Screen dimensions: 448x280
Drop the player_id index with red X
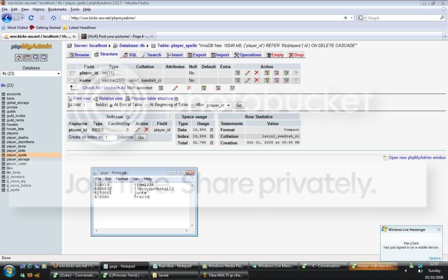(147, 129)
